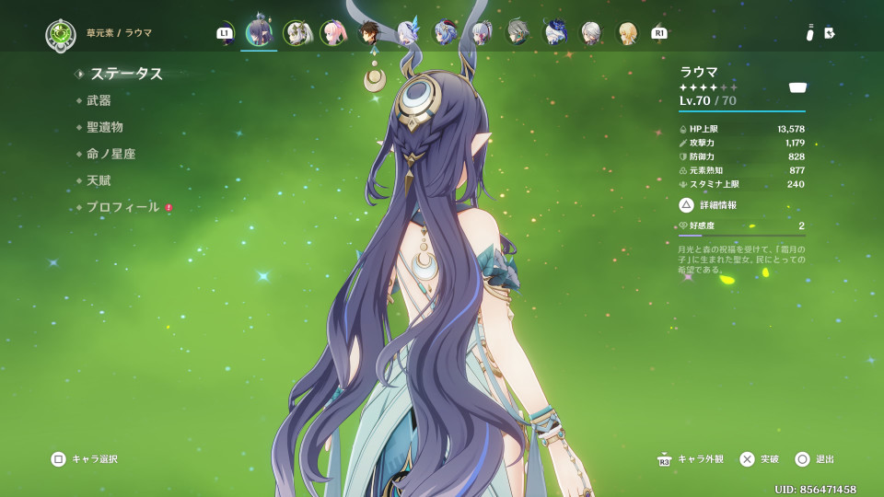Click the elemental mastery value 877
The image size is (884, 497).
[x=797, y=170]
